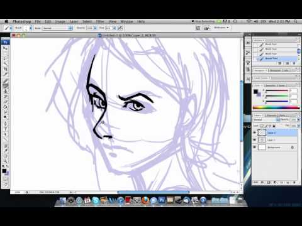The height and width of the screenshot is (226, 302).
Task: Open layer Fill dropdown arrow
Action: pyautogui.click(x=299, y=126)
